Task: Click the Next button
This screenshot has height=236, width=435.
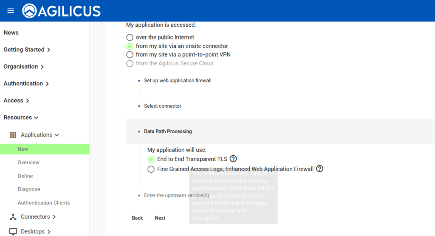Action: (x=160, y=218)
